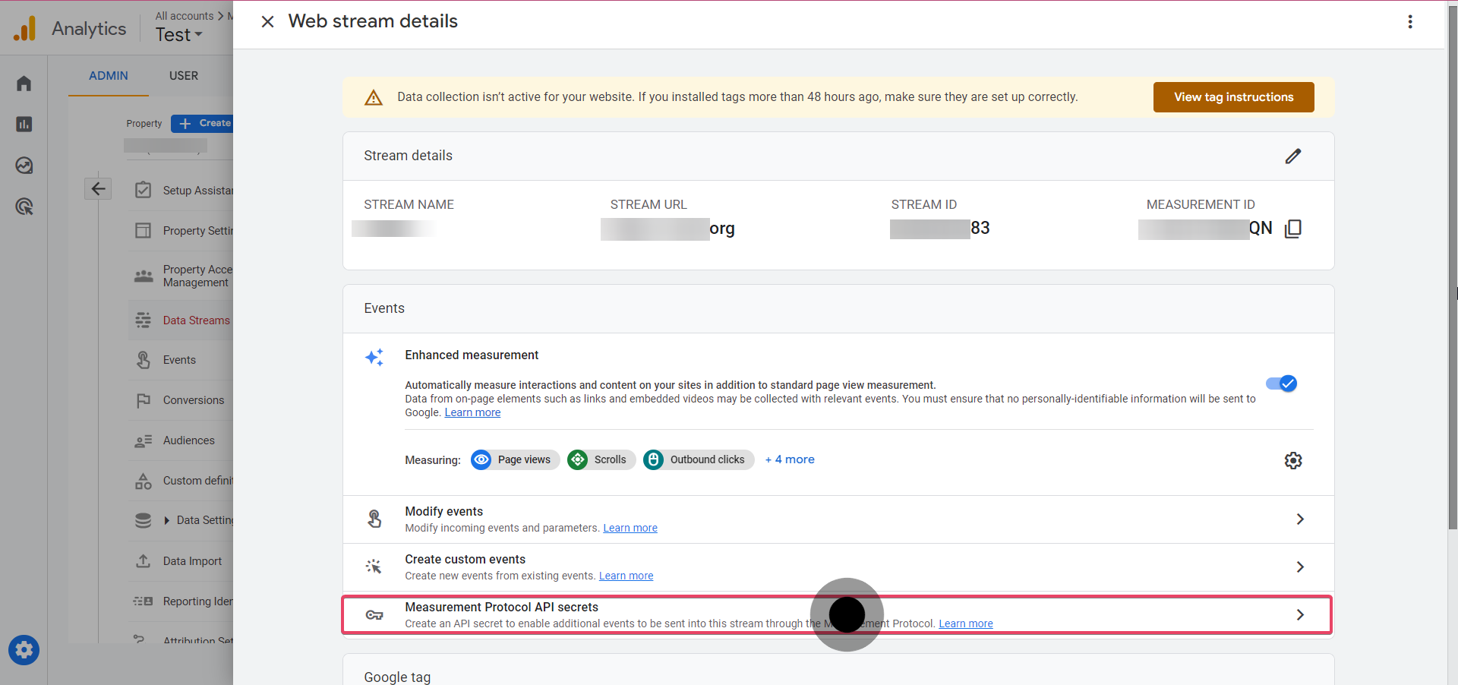Click the Create custom events sparkle icon
1458x685 pixels.
(374, 567)
